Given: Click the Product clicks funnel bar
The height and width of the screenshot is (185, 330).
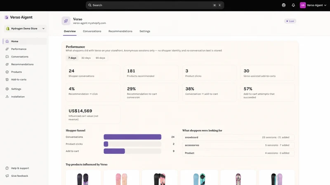Looking at the screenshot, I should (106, 144).
